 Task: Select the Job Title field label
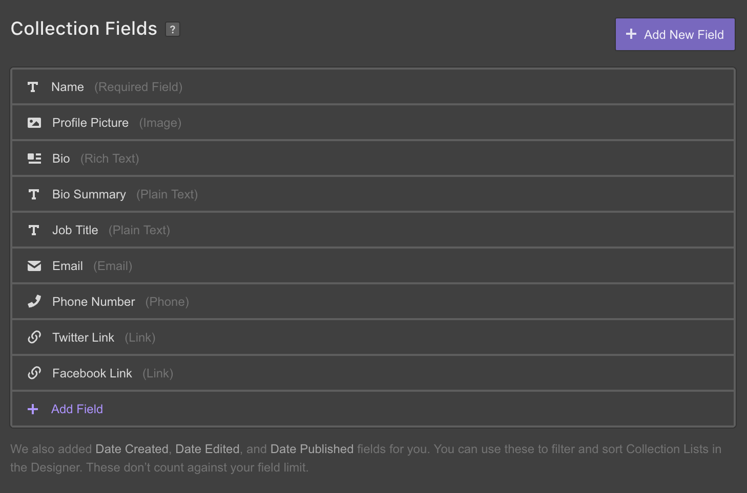click(75, 230)
